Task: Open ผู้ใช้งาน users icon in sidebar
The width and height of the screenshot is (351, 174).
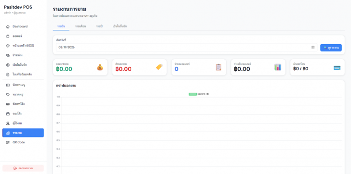Action: tap(8, 124)
